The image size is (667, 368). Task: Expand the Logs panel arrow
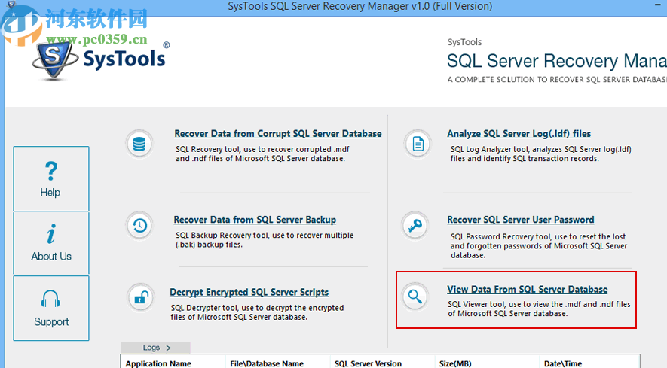169,348
